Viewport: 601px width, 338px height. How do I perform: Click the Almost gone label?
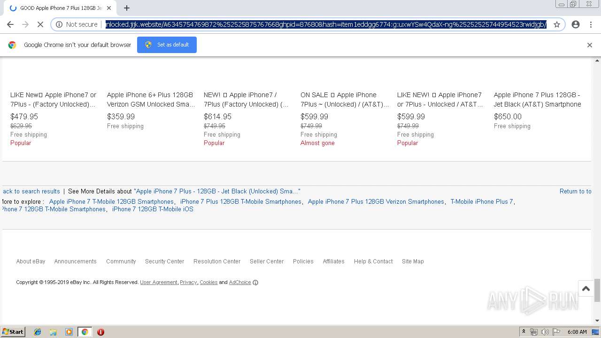click(x=317, y=143)
